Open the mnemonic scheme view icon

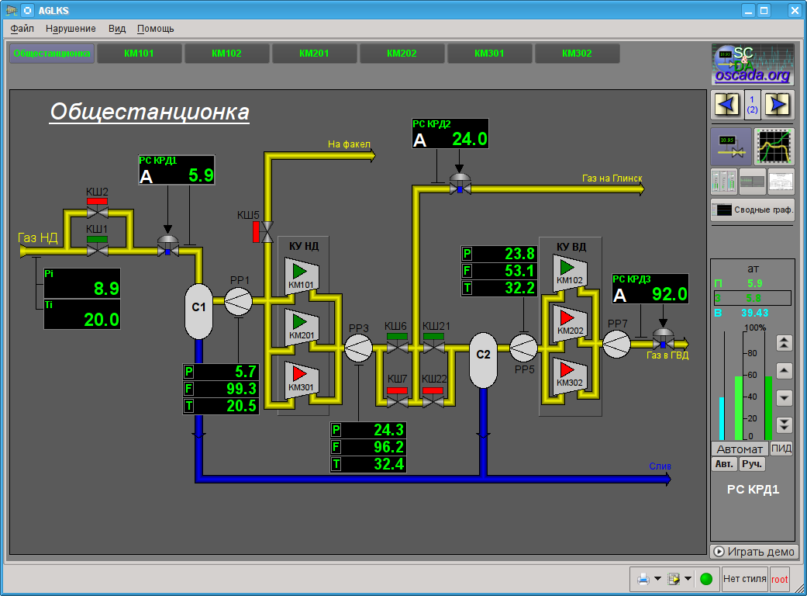(x=730, y=146)
